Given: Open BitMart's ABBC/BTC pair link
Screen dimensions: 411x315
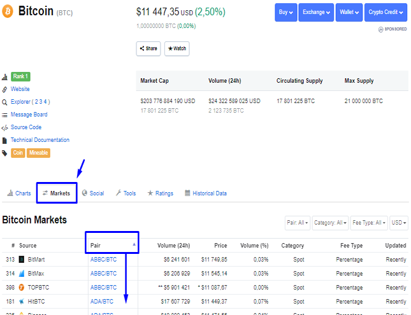Looking at the screenshot, I should pos(103,260).
